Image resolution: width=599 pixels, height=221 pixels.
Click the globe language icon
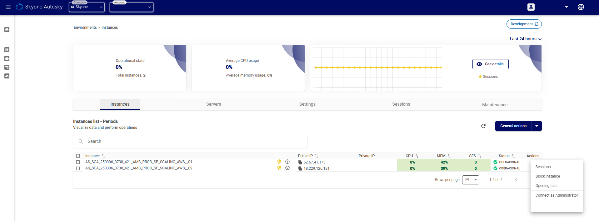pos(581,7)
